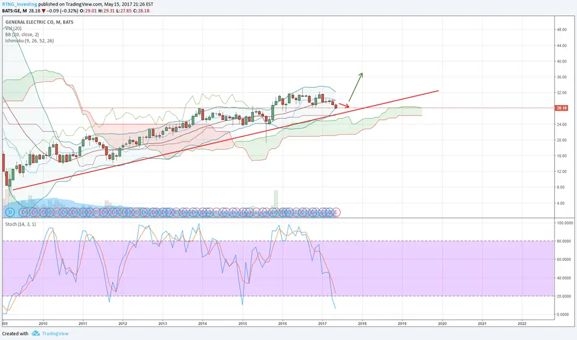Click the −0.09 (−0.32%) change text

click(62, 11)
